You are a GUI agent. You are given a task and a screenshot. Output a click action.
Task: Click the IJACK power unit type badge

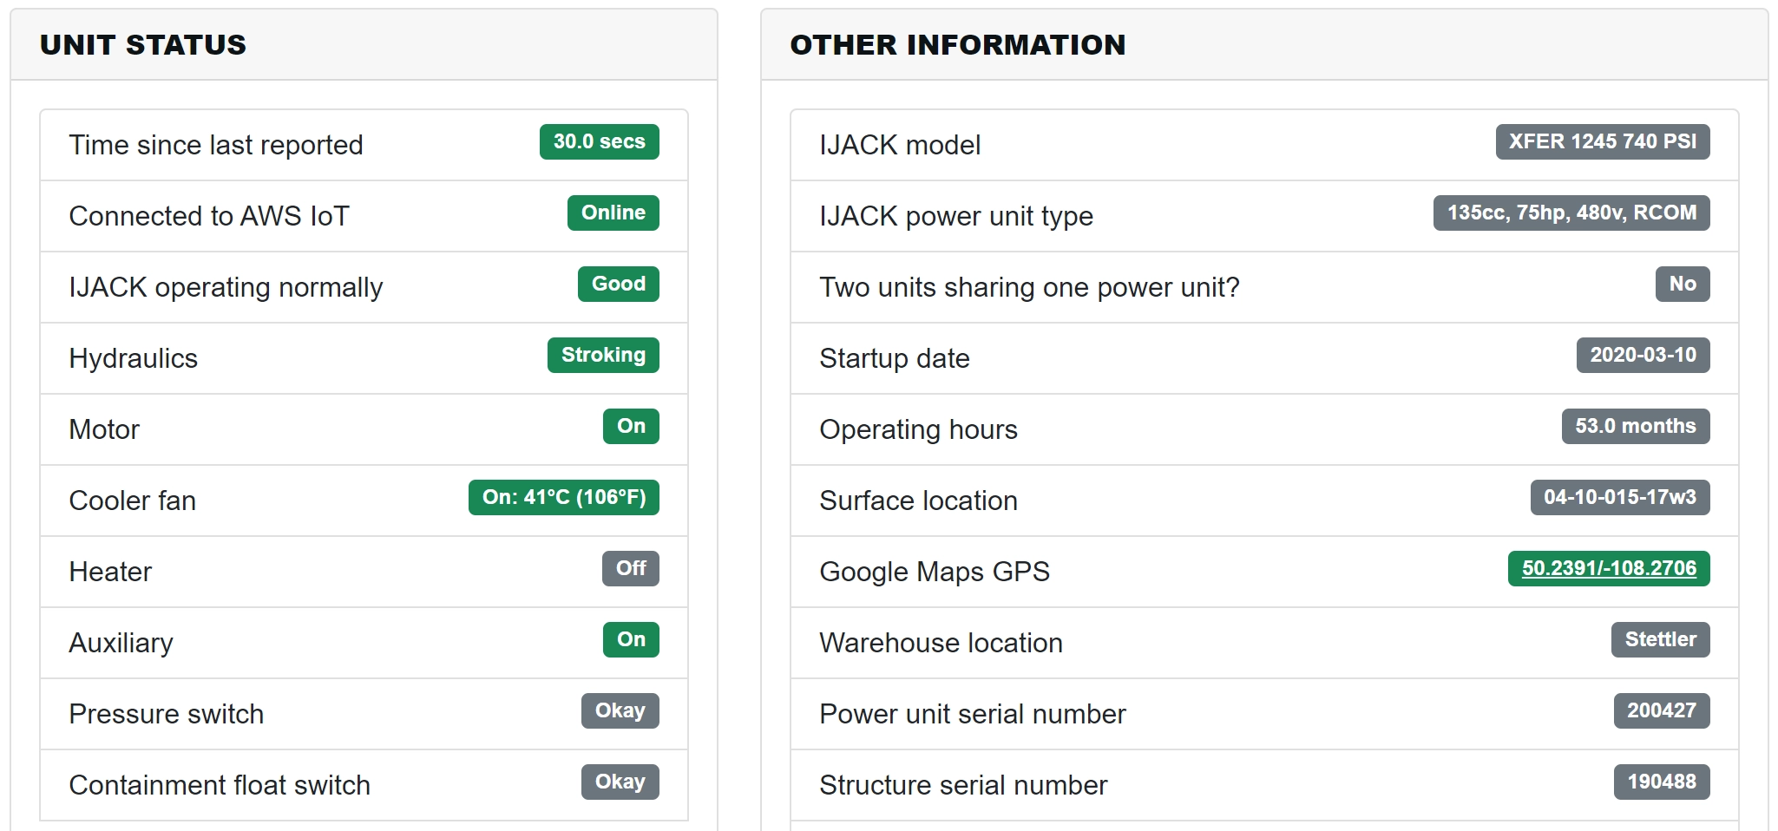[1571, 213]
